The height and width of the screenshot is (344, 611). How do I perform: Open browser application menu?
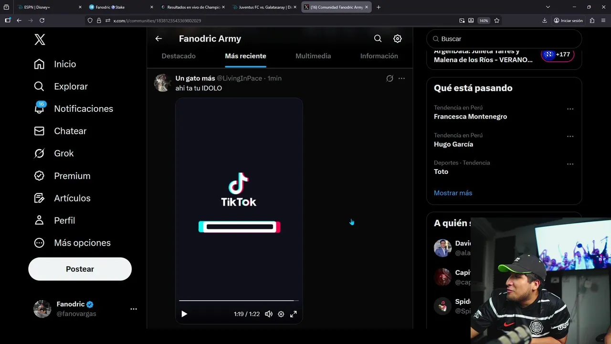602,21
